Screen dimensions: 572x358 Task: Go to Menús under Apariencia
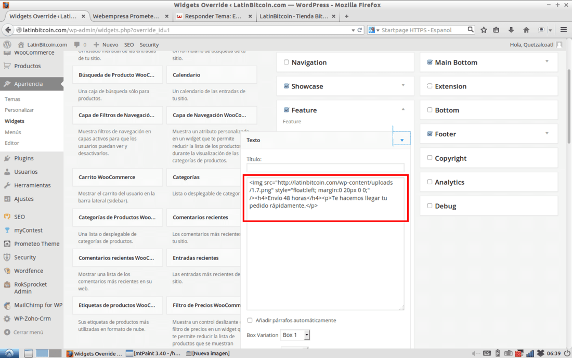click(13, 132)
